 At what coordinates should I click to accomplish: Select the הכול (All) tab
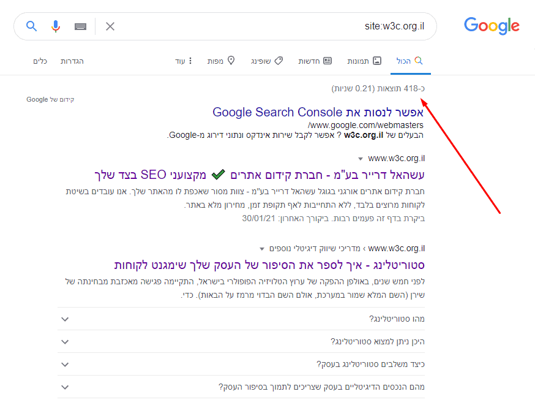pos(410,61)
